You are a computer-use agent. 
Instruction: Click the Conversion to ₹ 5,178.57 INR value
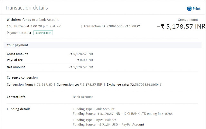point(91,85)
